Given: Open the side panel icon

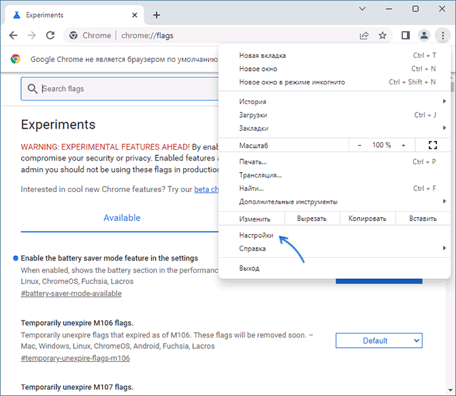Looking at the screenshot, I should pos(406,35).
